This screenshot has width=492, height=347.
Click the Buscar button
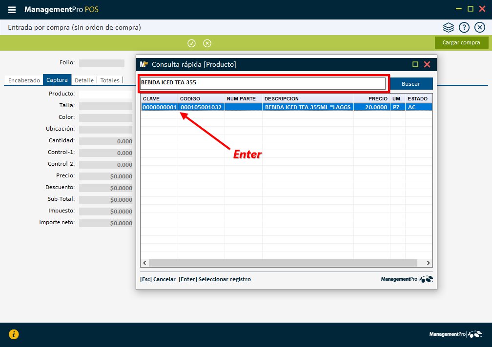411,84
